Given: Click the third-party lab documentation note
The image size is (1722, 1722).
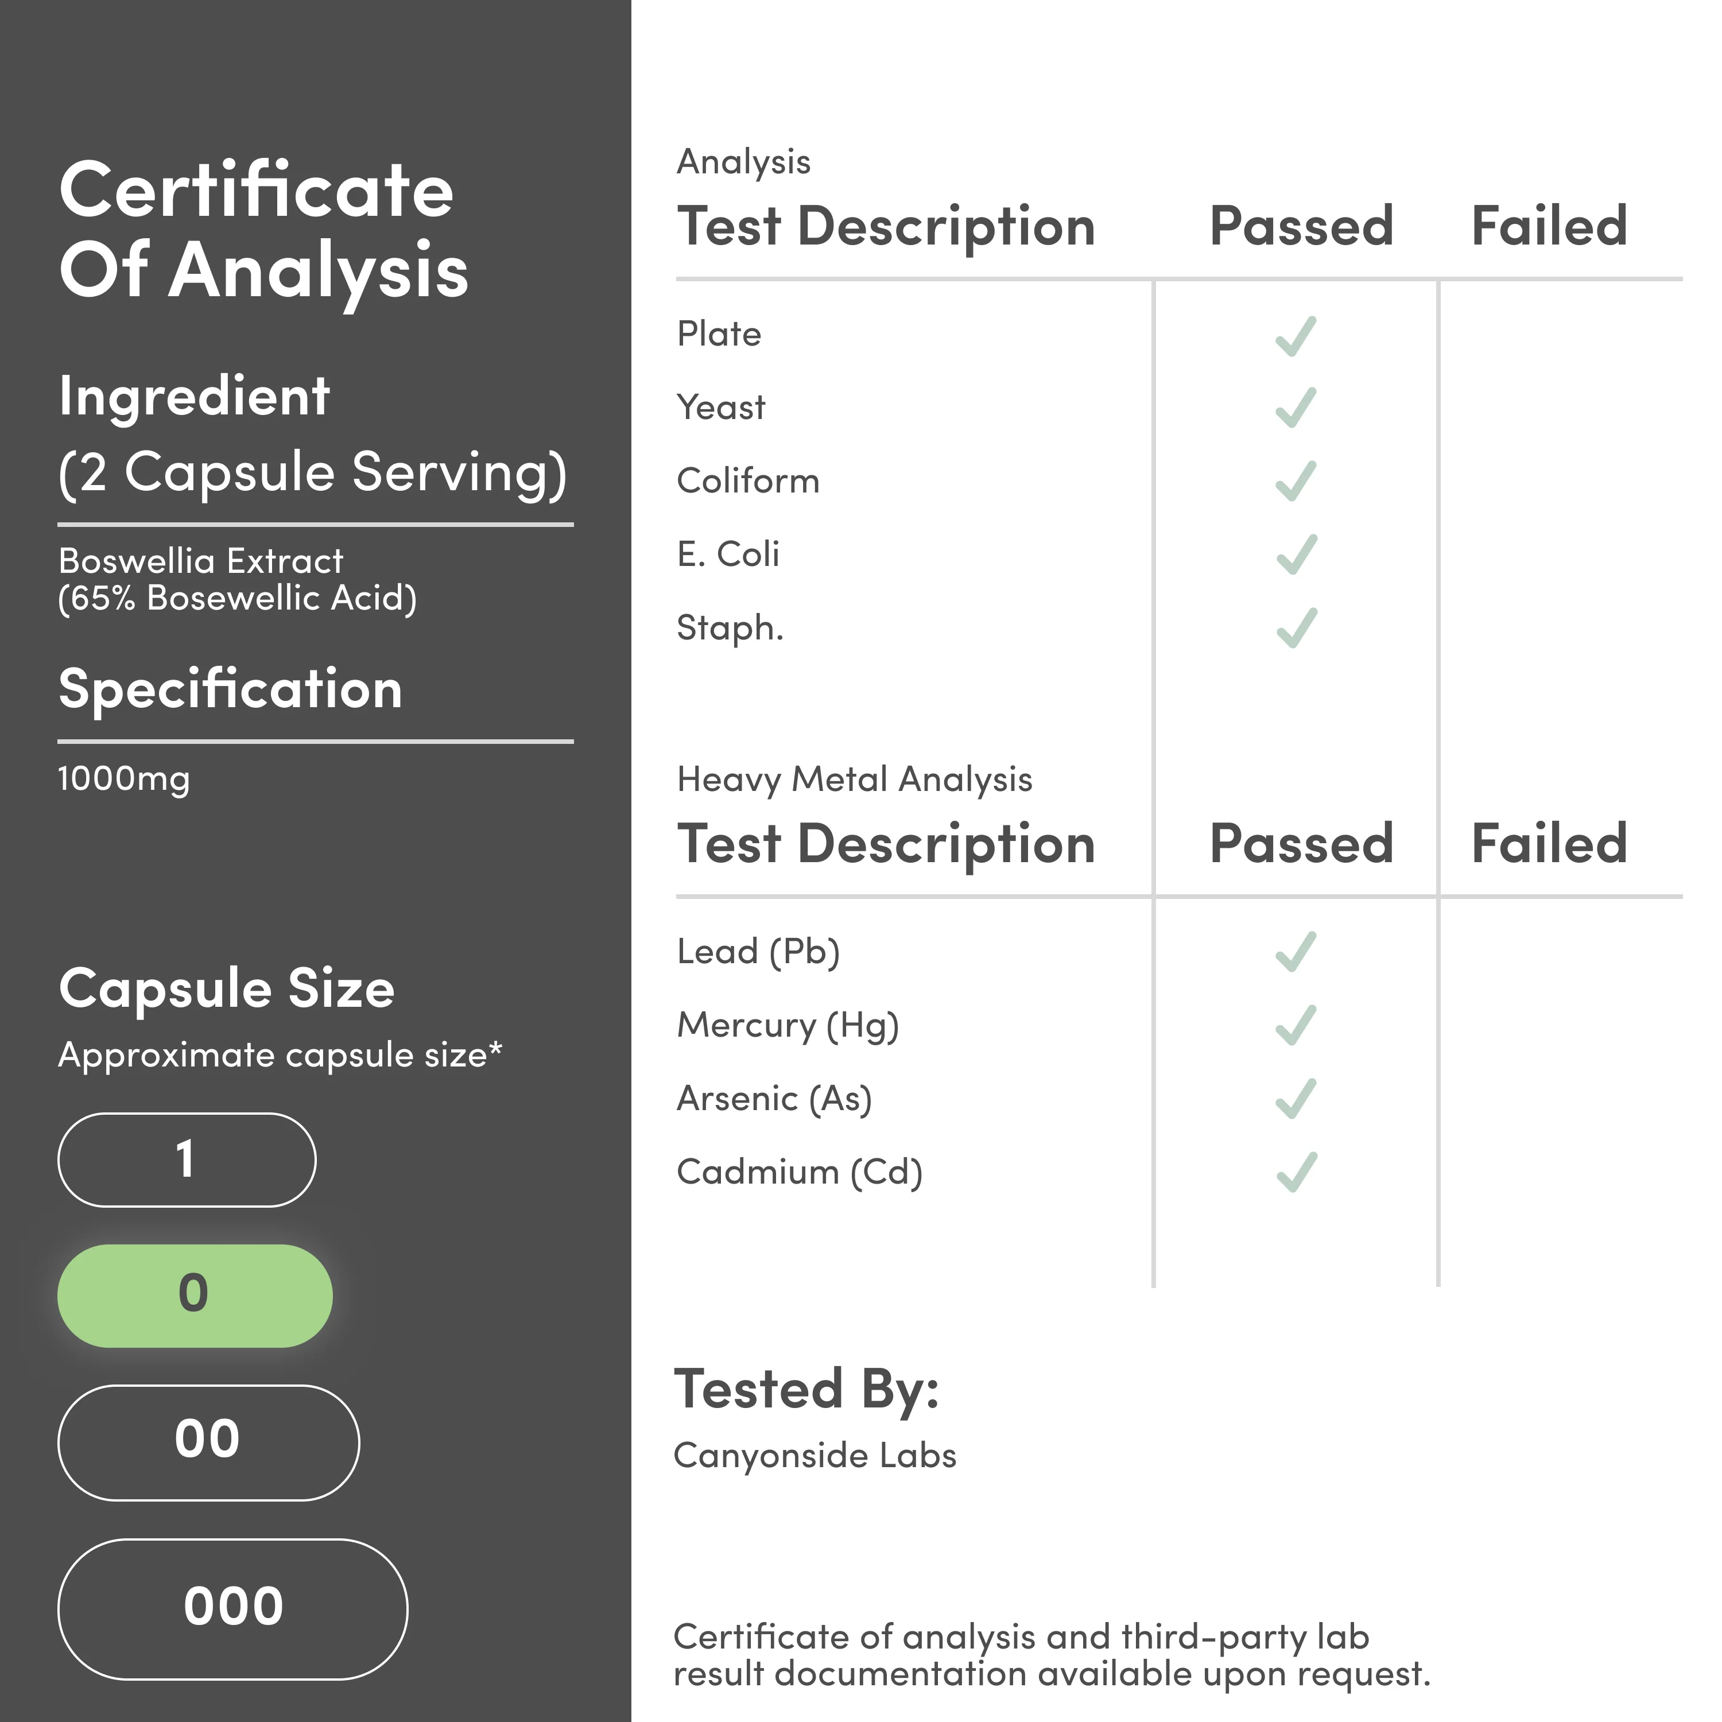Looking at the screenshot, I should [x=1051, y=1655].
